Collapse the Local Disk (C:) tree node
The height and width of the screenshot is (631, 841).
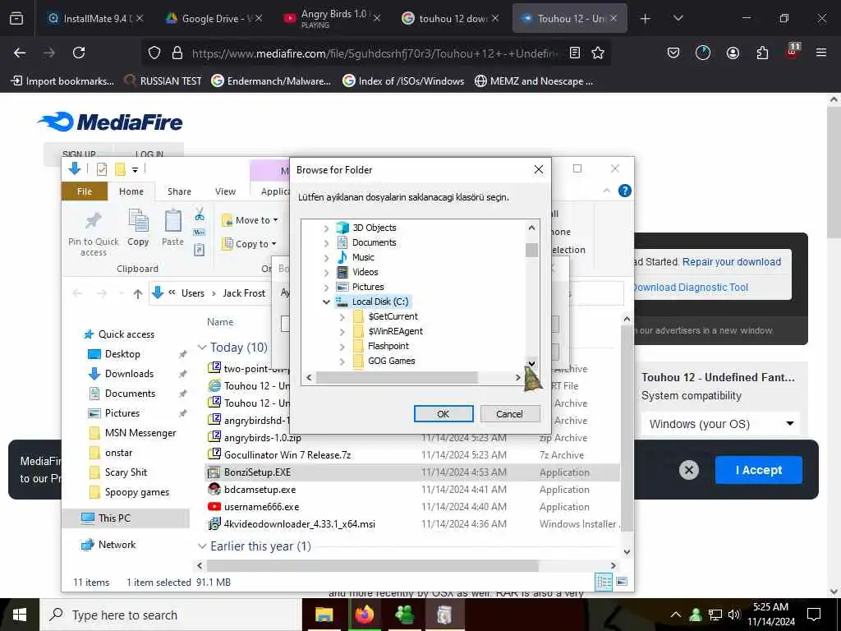pyautogui.click(x=326, y=302)
